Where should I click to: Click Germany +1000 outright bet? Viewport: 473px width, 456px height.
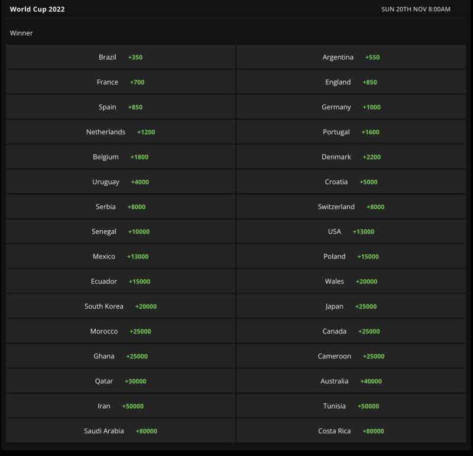(351, 107)
